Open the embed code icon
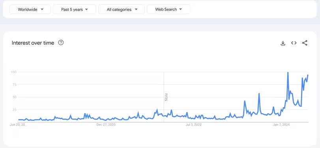 [294, 43]
